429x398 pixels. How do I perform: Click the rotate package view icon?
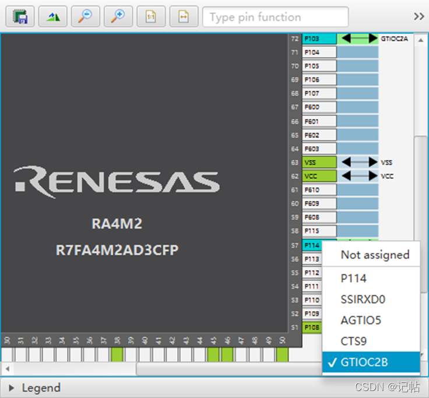pos(53,17)
